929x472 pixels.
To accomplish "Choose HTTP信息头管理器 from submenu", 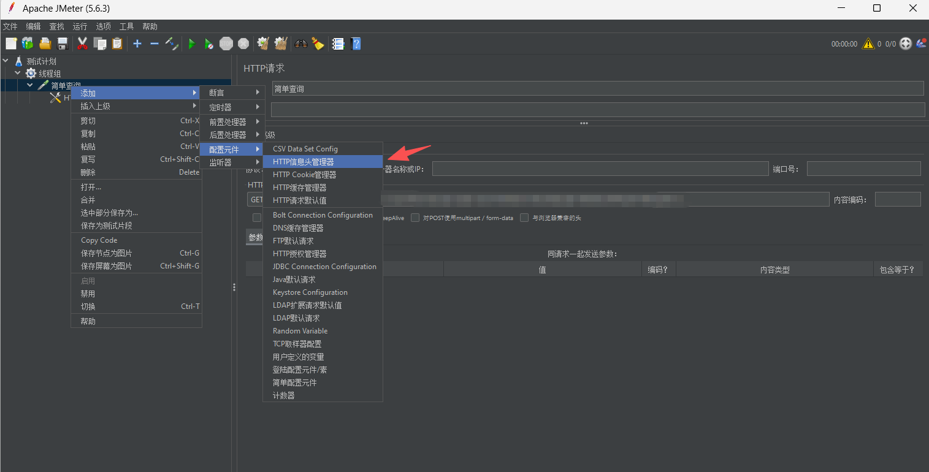I will click(323, 162).
